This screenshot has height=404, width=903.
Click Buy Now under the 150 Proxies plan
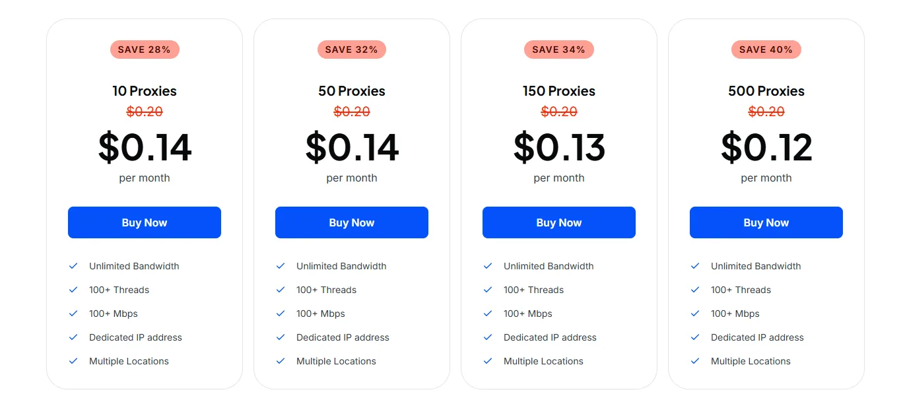pyautogui.click(x=559, y=222)
